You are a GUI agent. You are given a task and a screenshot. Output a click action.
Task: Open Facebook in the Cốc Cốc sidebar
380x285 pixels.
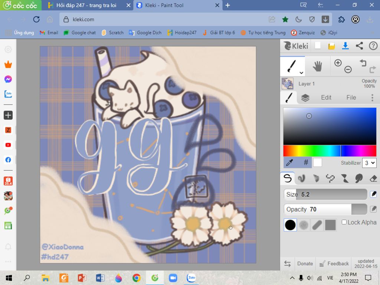tap(8, 160)
